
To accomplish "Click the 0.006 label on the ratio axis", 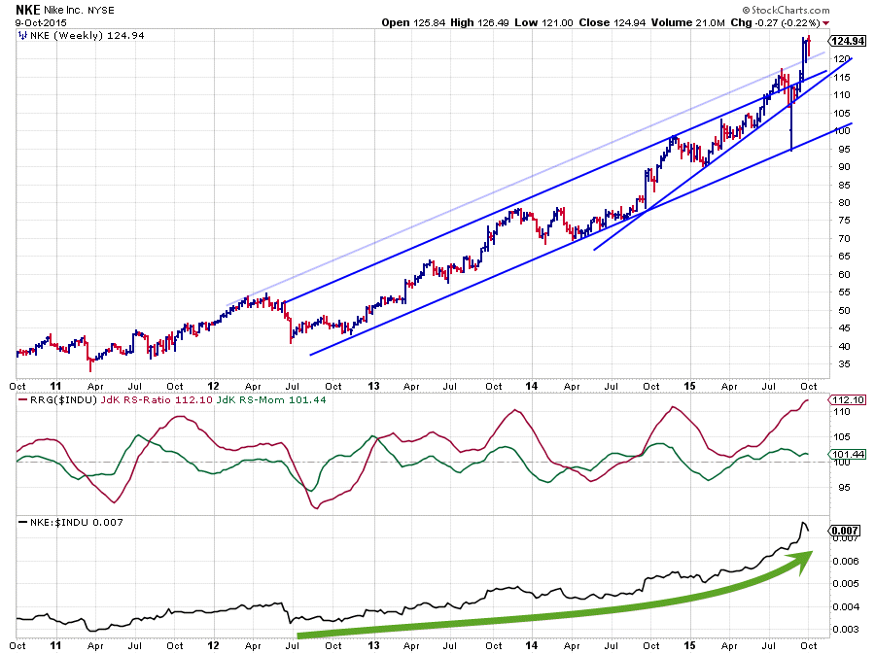I will tap(846, 562).
